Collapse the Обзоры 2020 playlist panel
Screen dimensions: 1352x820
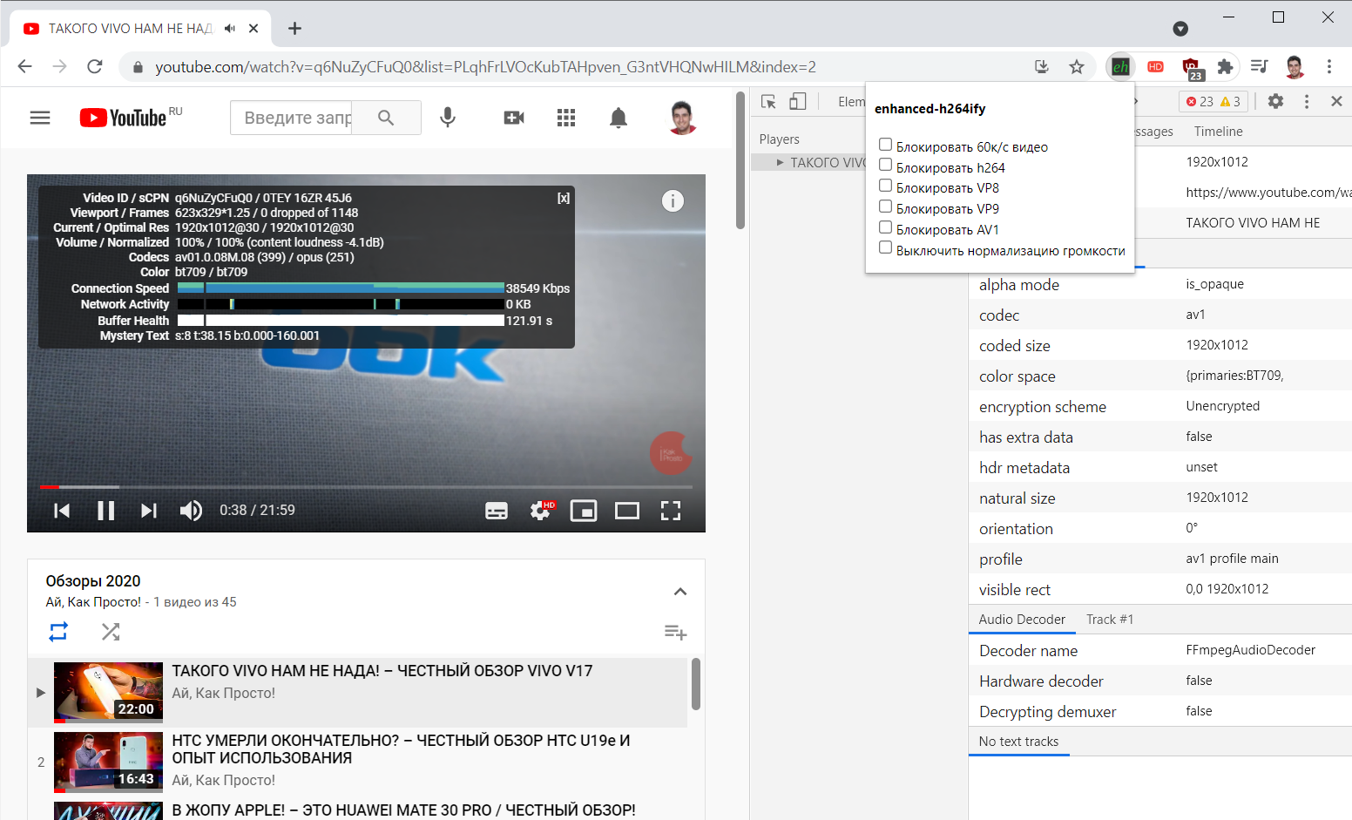(x=680, y=592)
